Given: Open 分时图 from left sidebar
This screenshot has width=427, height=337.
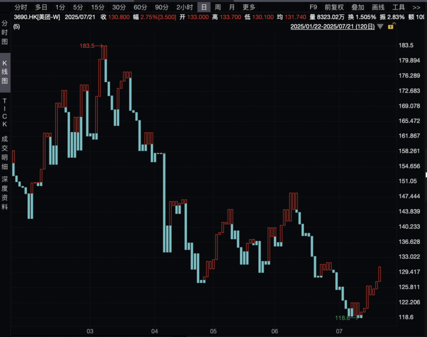Looking at the screenshot, I should 5,32.
